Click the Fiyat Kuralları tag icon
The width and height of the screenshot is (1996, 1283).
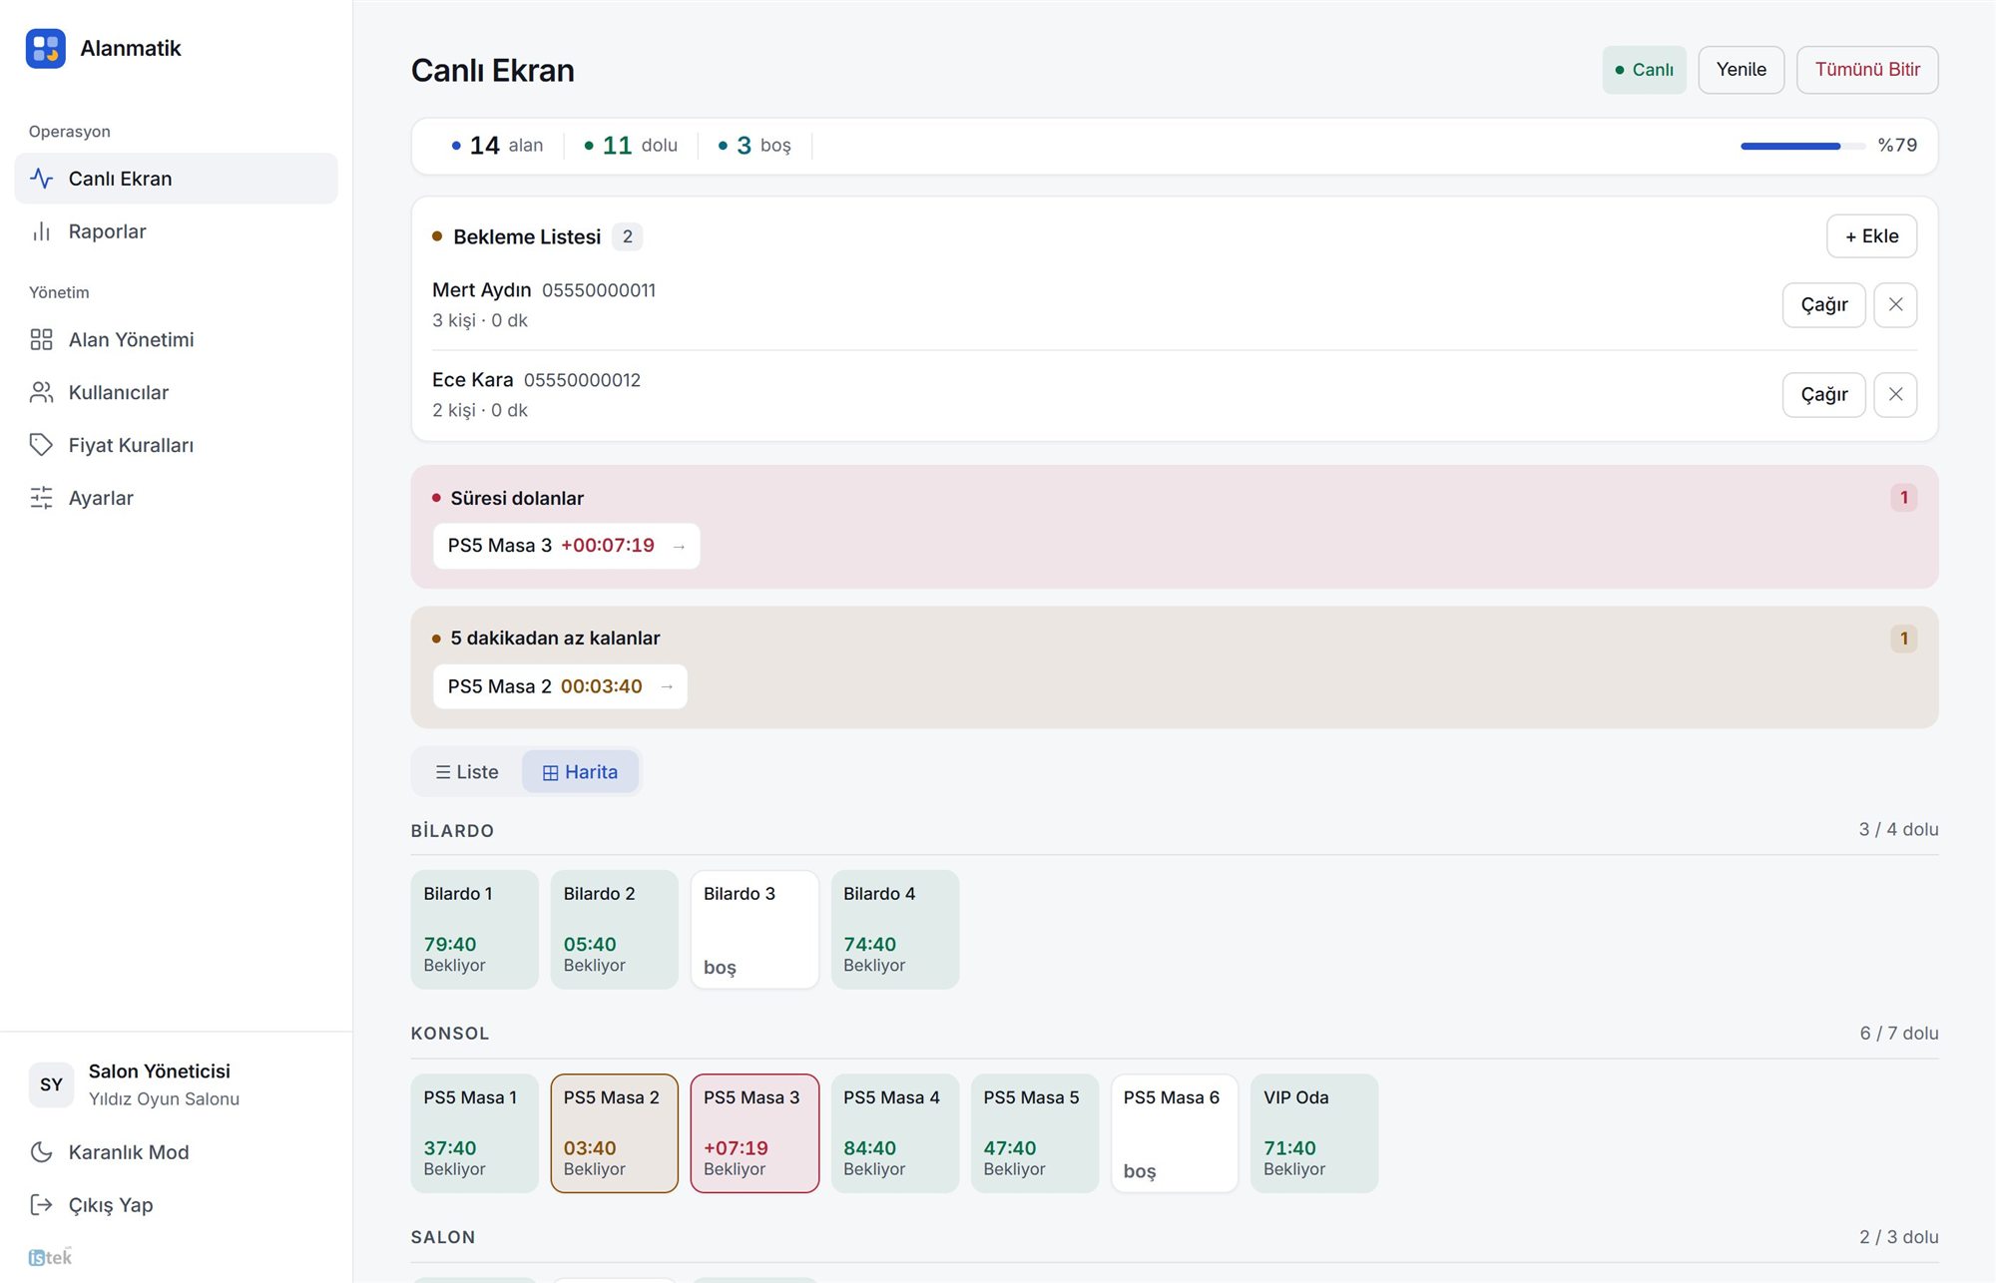pyautogui.click(x=41, y=445)
